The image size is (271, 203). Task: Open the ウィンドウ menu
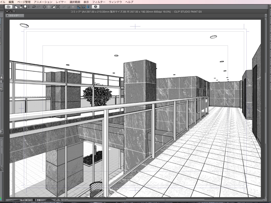point(115,2)
